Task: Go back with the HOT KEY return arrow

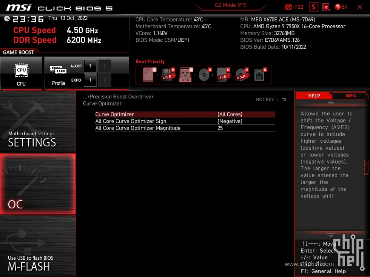Action: pos(284,99)
